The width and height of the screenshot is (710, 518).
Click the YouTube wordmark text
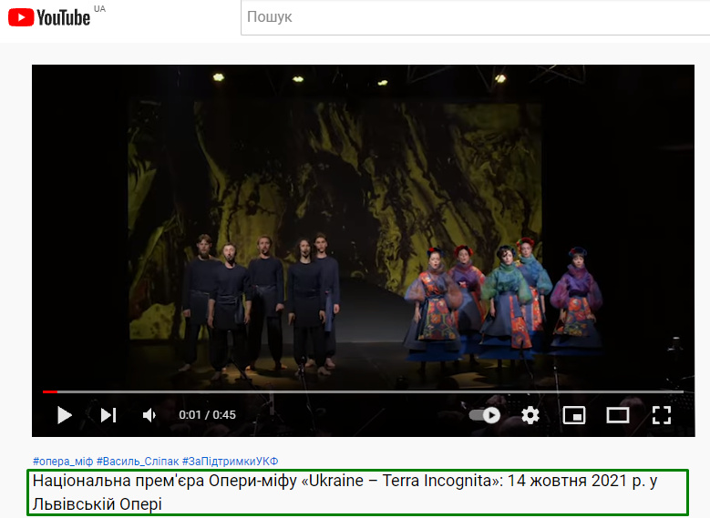64,17
